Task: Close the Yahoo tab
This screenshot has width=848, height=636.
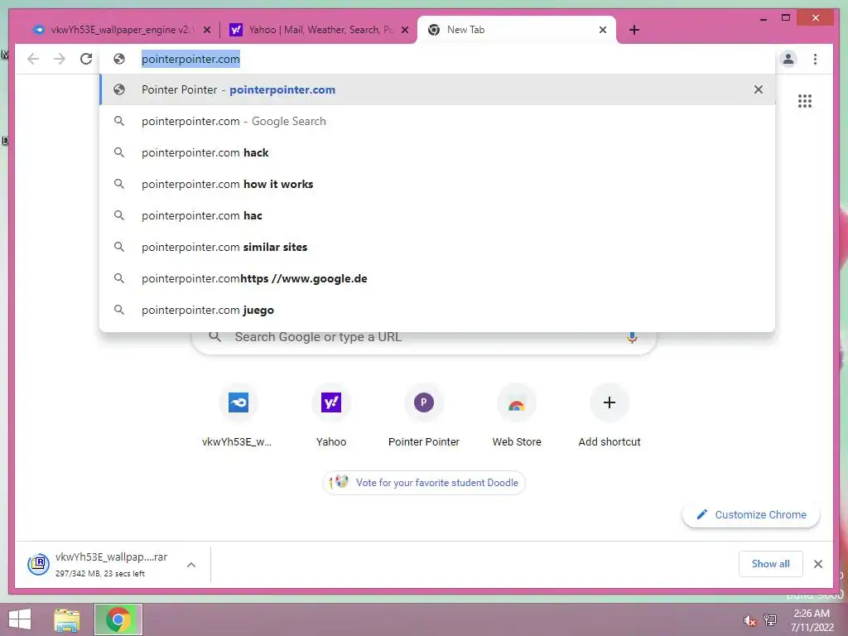Action: (404, 30)
